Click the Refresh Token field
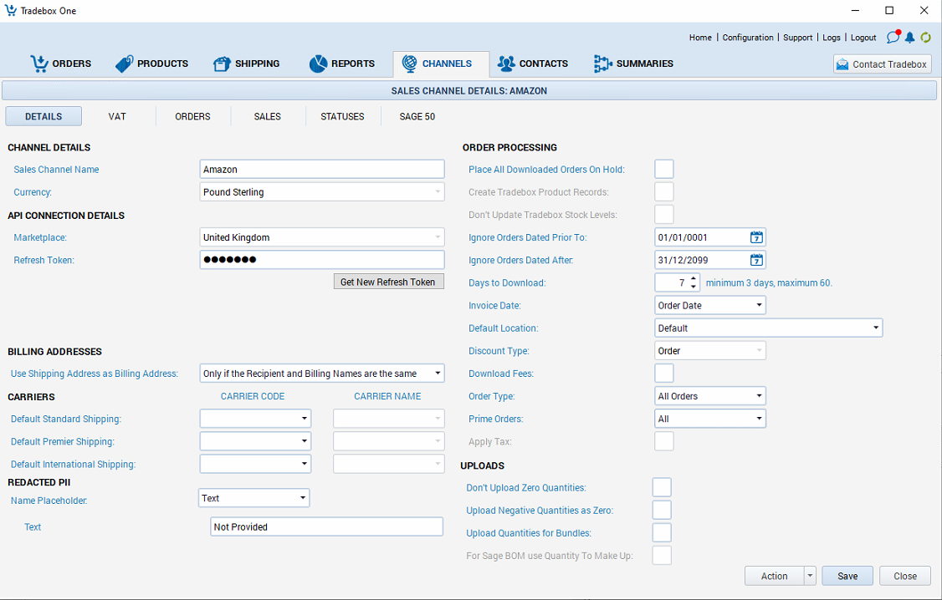This screenshot has width=942, height=600. pos(322,260)
